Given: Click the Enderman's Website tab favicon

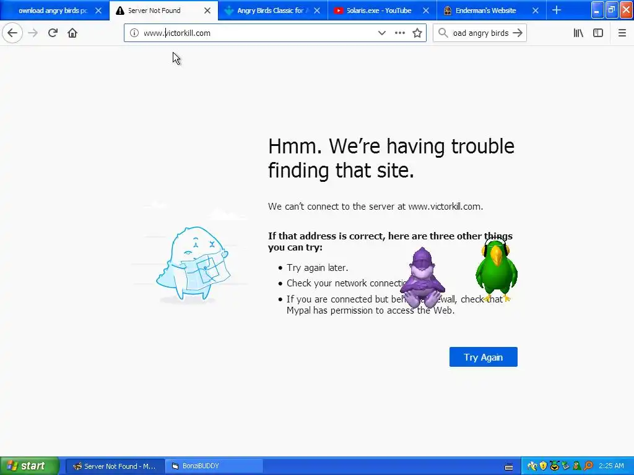Looking at the screenshot, I should pos(448,11).
